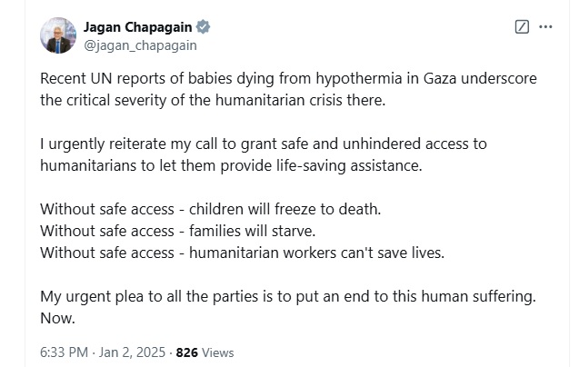Open the three-dot more options menu

click(545, 27)
